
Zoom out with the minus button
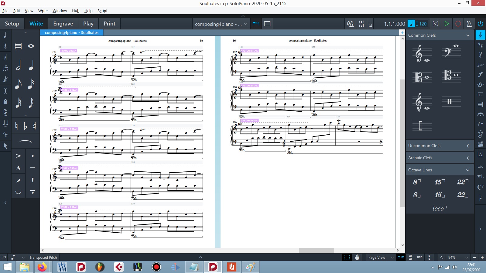474,258
